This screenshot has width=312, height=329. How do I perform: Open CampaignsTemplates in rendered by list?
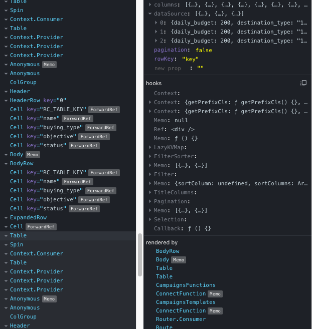click(186, 302)
